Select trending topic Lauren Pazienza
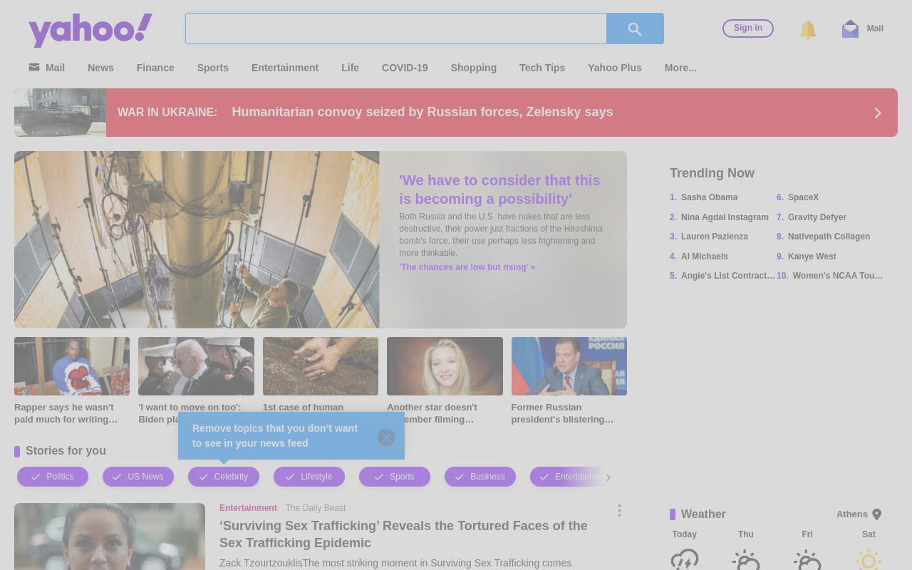The height and width of the screenshot is (570, 912). point(715,237)
